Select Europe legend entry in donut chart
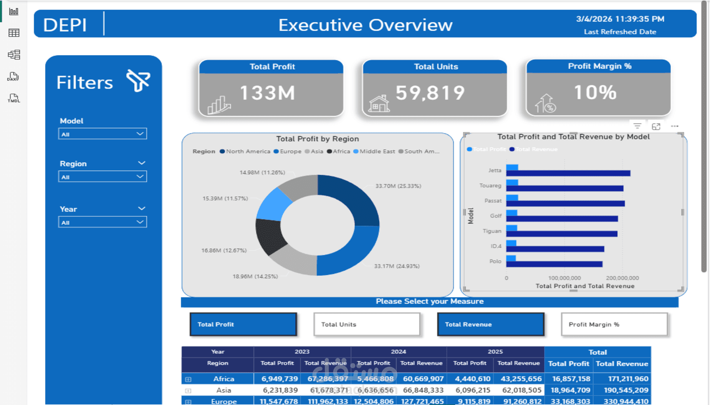 coord(287,152)
